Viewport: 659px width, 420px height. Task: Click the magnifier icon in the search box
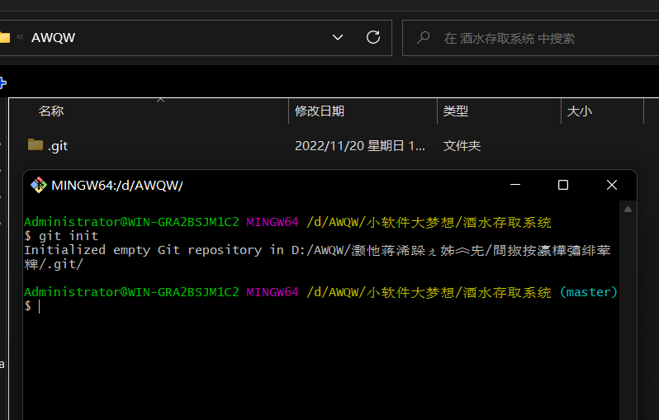[423, 38]
